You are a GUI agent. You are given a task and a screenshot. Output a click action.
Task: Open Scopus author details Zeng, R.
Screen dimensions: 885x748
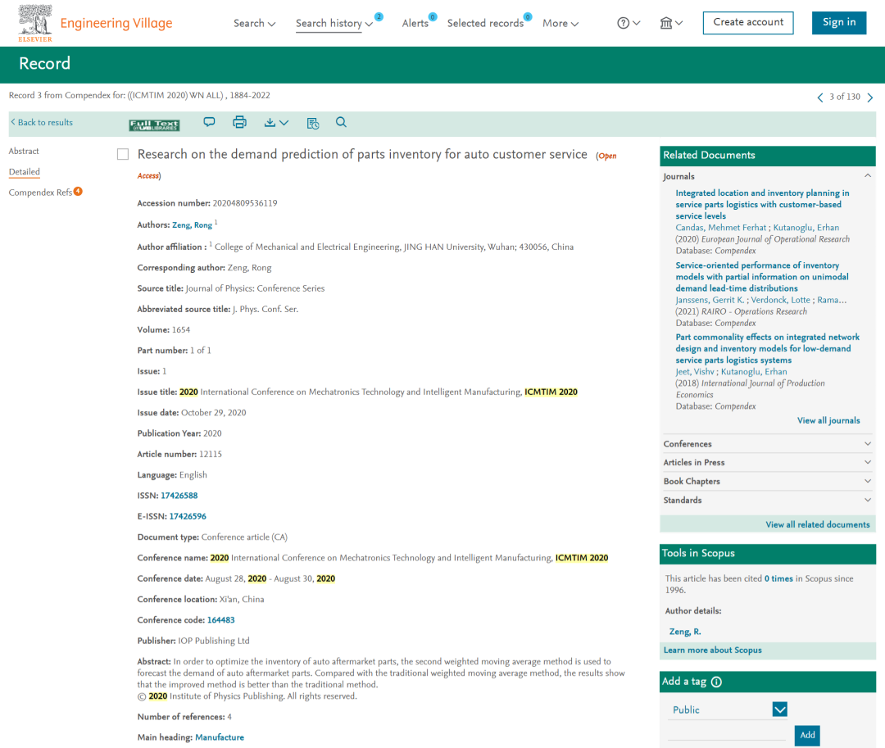(684, 632)
